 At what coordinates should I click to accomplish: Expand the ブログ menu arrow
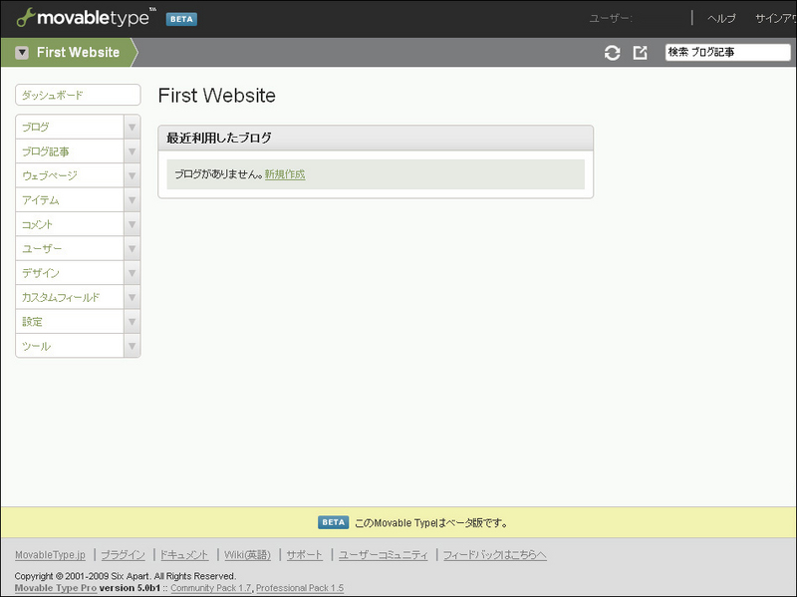(x=132, y=127)
